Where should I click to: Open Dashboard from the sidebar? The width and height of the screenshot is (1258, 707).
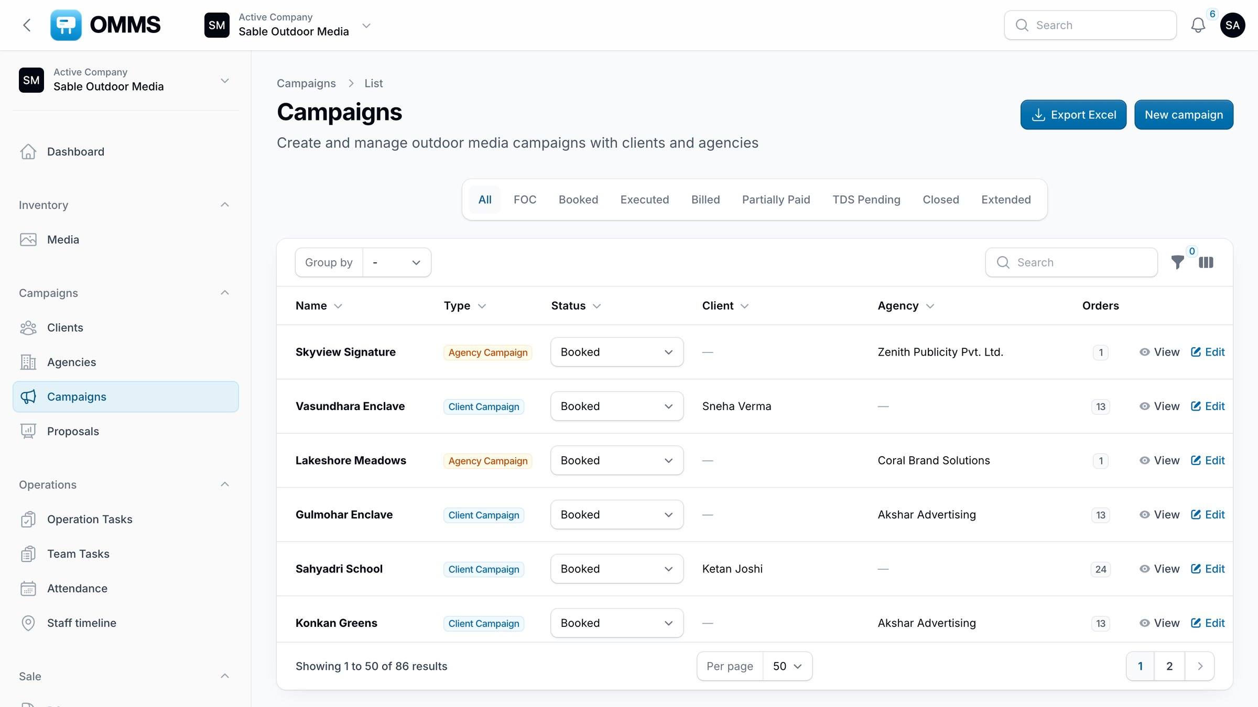126,151
